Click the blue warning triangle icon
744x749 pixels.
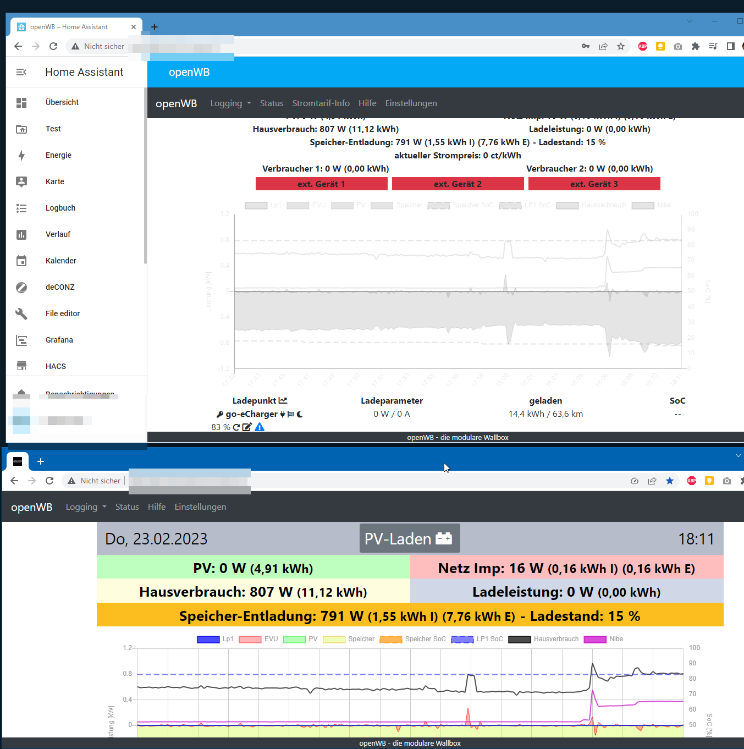point(260,427)
